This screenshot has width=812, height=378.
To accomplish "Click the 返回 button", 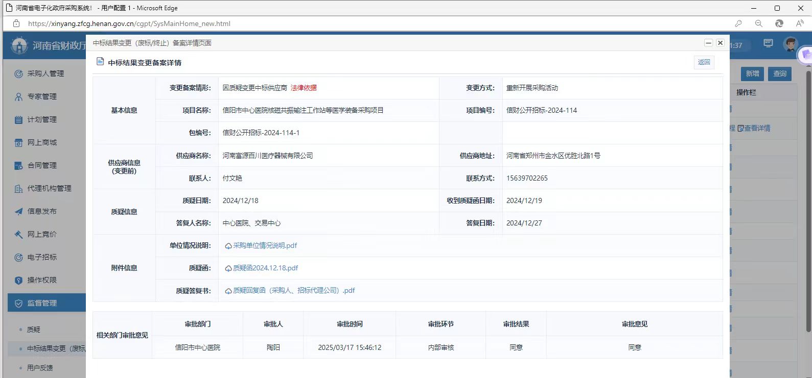I will click(x=704, y=62).
